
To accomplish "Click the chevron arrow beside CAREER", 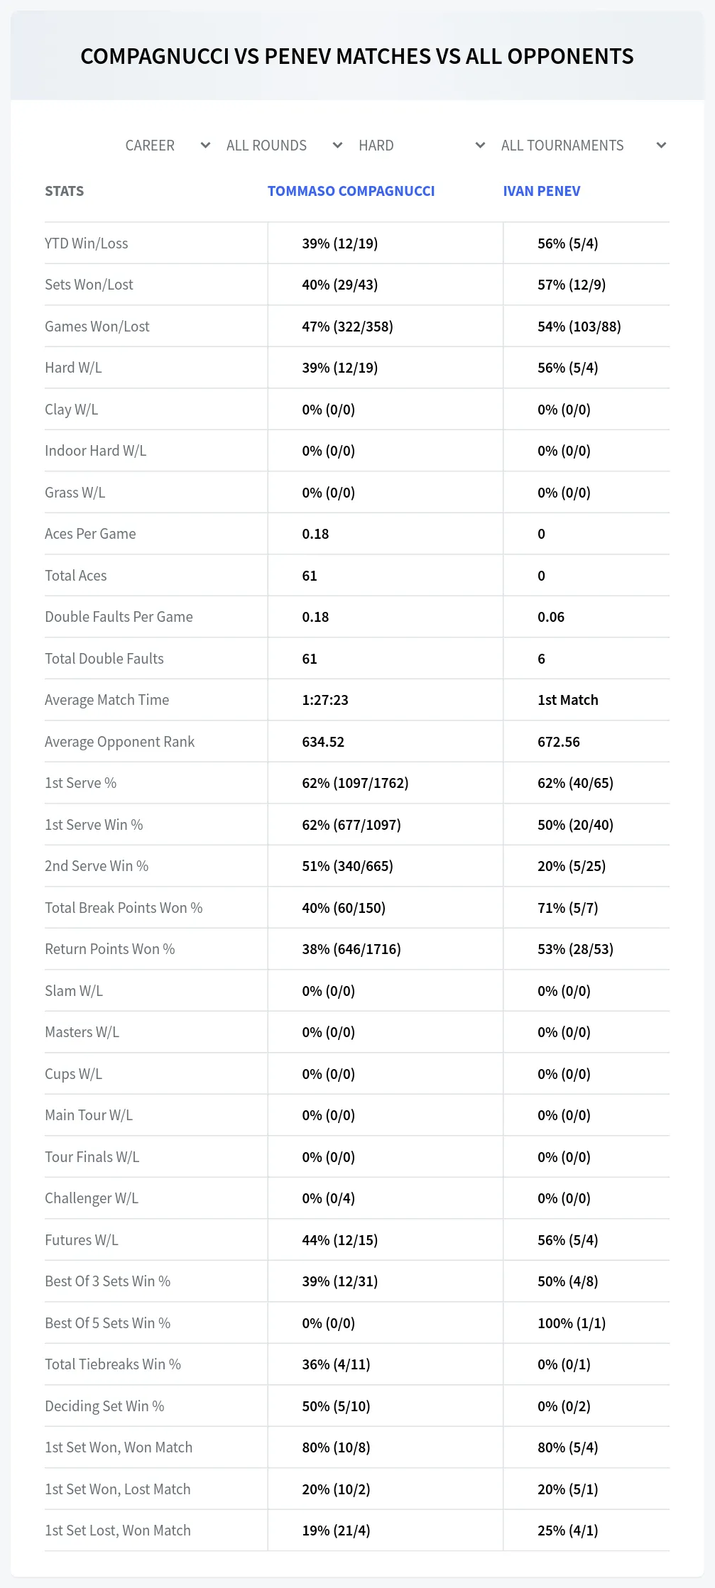I will 205,146.
